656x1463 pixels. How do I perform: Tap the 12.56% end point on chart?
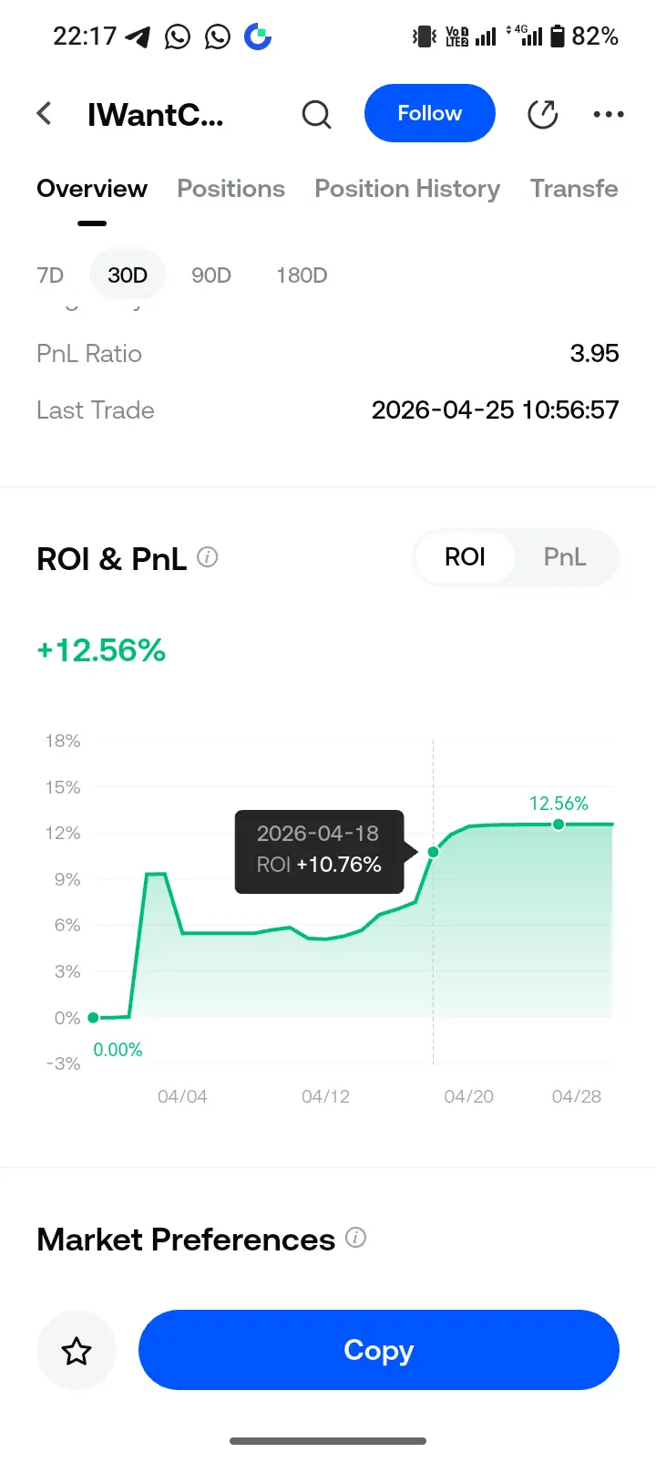pyautogui.click(x=559, y=825)
